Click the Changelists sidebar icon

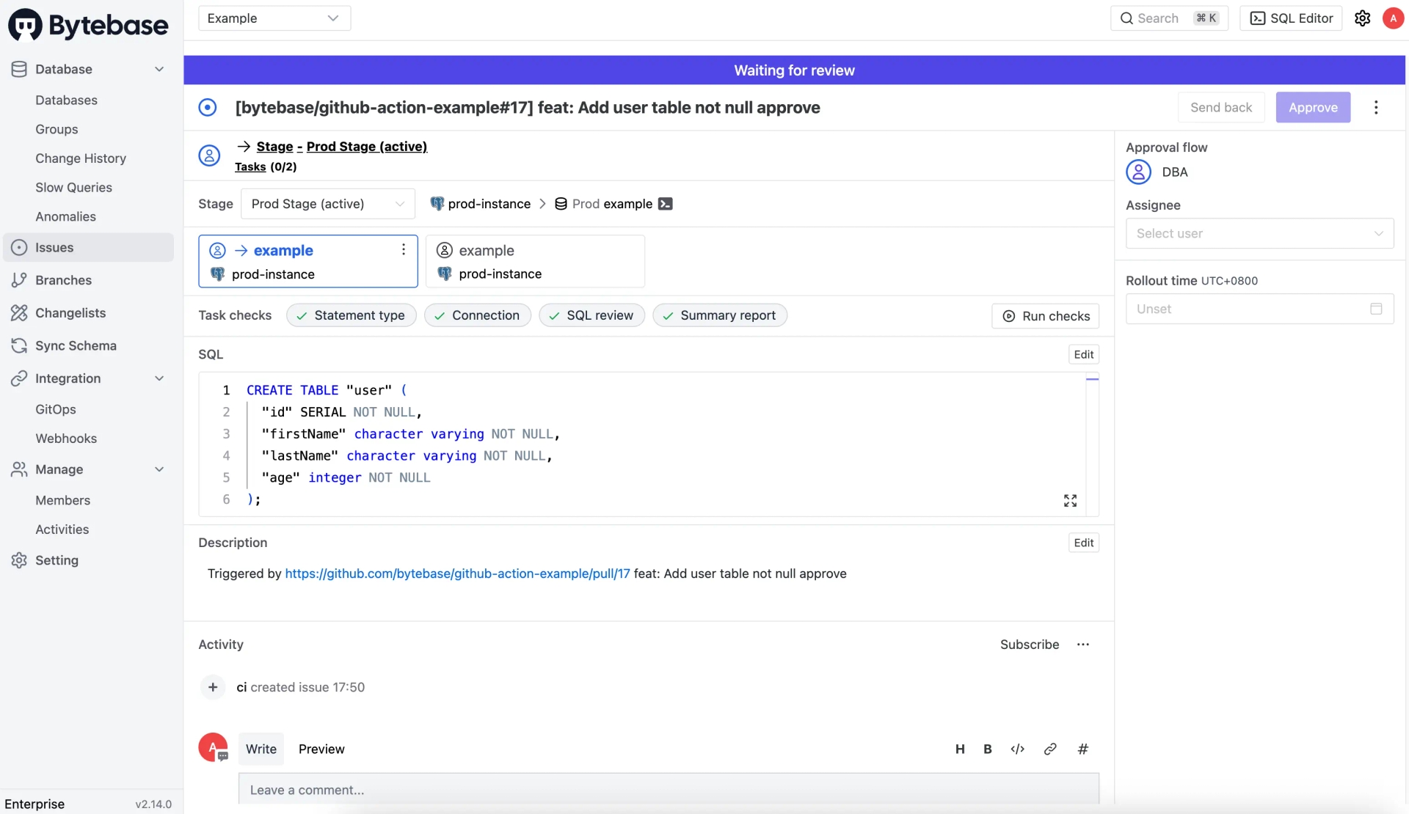coord(21,313)
